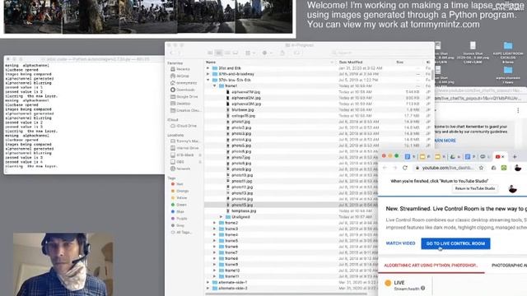Viewport: 527px width, 296px height.
Task: Click the Stream health info icon
Action: [x=422, y=288]
